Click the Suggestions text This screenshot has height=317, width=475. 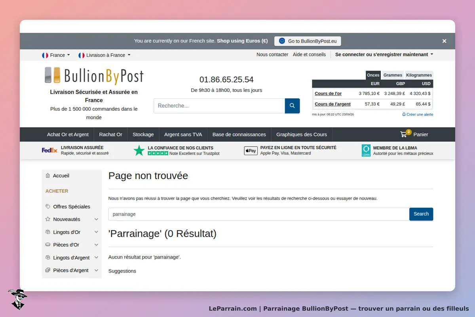[x=122, y=271]
